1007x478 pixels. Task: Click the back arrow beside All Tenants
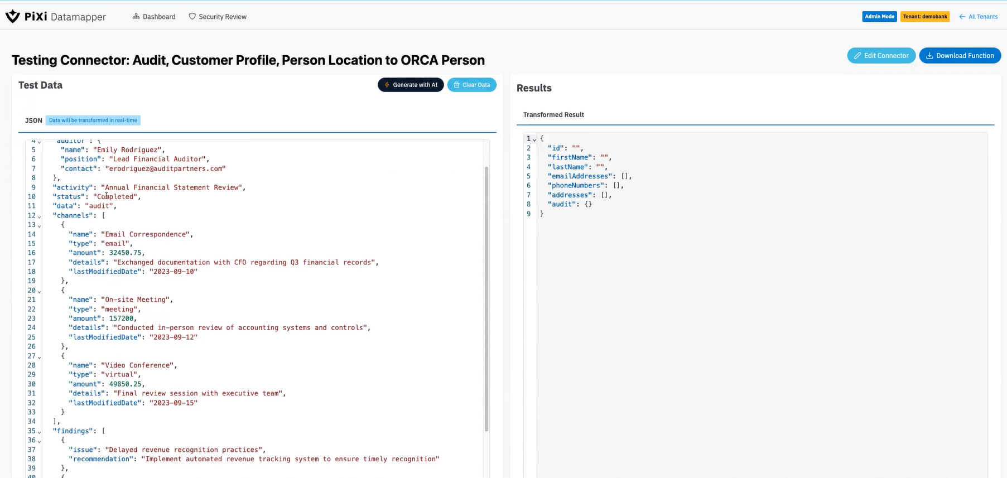point(962,17)
